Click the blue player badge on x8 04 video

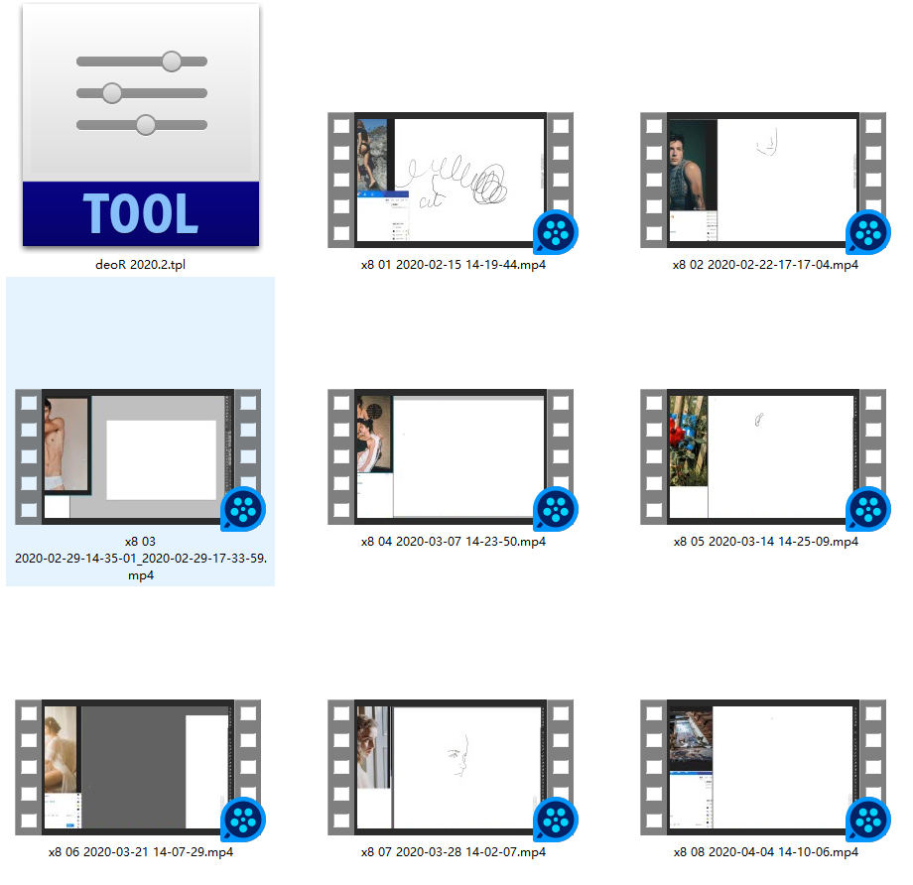pos(555,512)
